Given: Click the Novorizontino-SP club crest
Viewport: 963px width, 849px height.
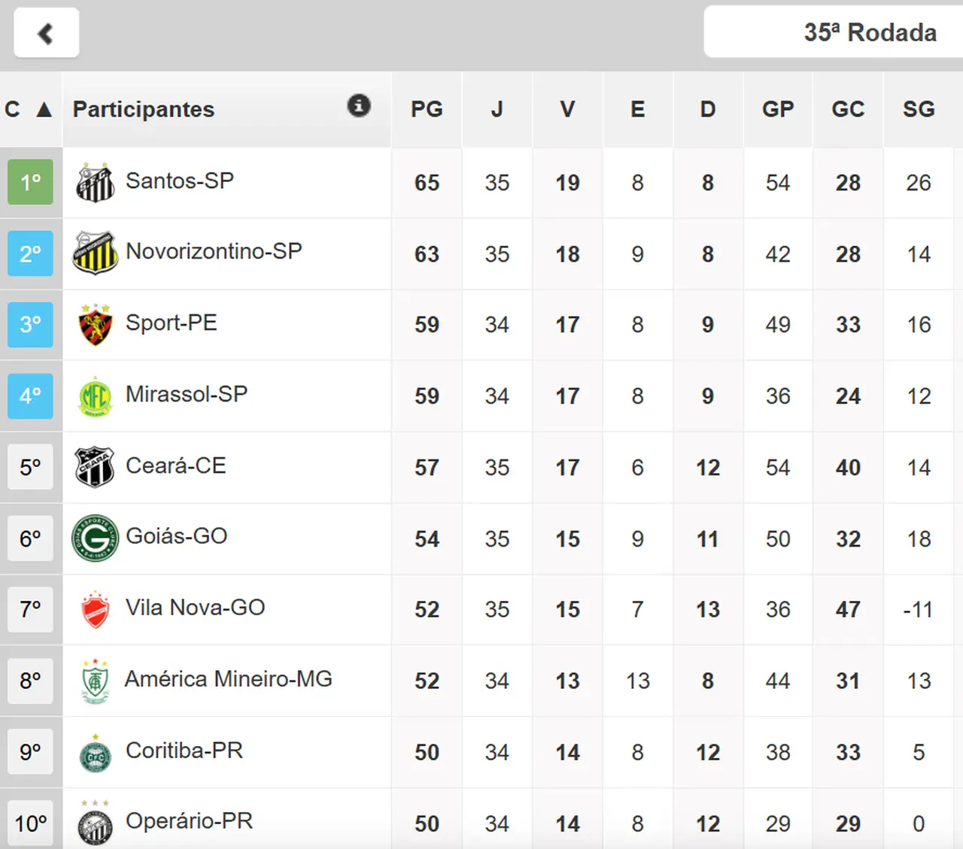Looking at the screenshot, I should click(96, 253).
